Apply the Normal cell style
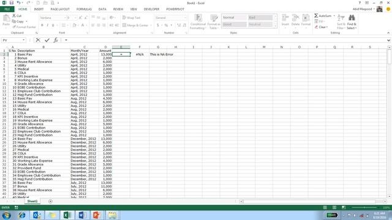Image resolution: width=392 pixels, height=220 pixels. (x=234, y=18)
